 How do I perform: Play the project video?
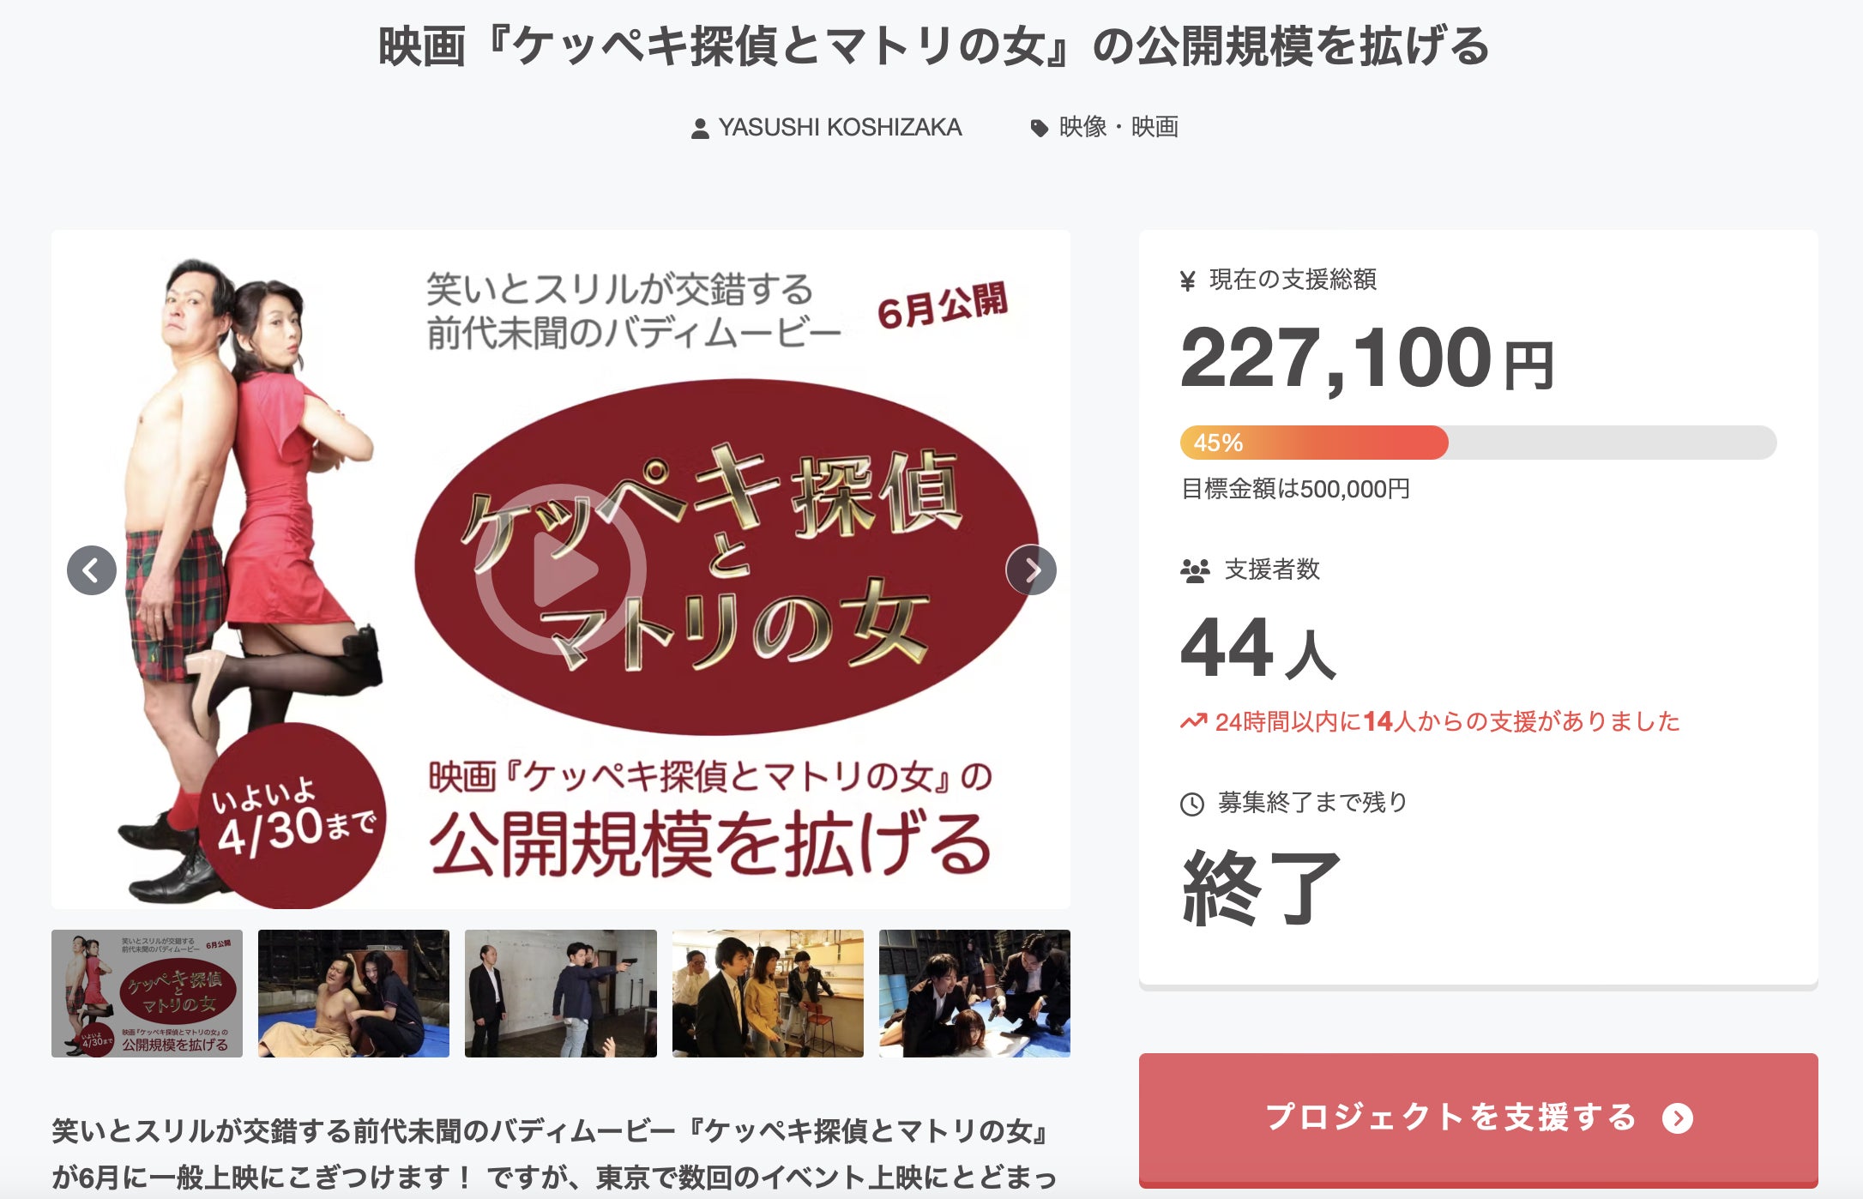[561, 569]
